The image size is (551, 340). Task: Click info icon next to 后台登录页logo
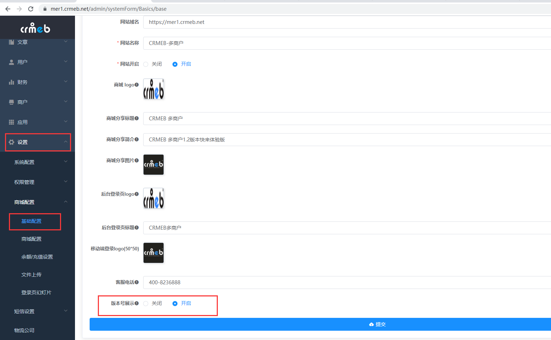point(137,194)
